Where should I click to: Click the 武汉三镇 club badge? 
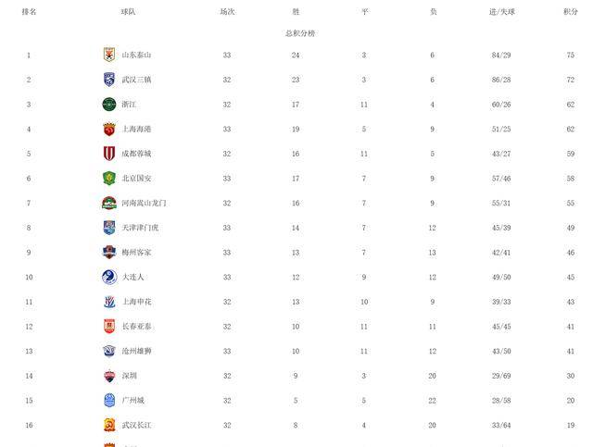coord(108,80)
